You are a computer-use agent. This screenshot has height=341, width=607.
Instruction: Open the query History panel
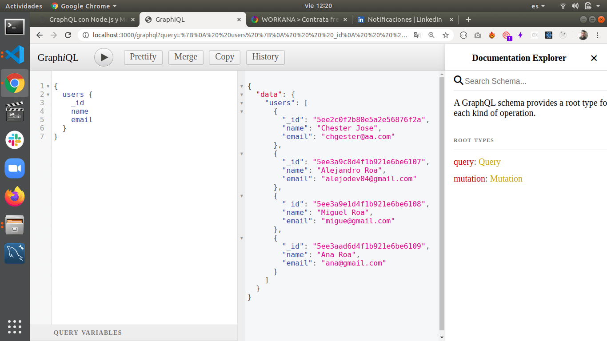point(265,57)
